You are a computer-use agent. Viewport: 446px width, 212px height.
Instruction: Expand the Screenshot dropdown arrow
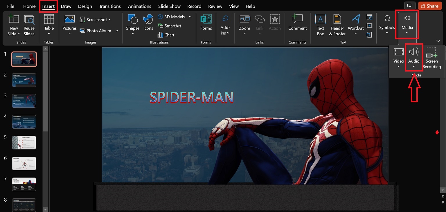[x=109, y=20]
